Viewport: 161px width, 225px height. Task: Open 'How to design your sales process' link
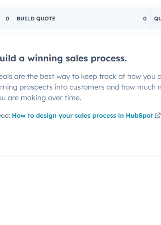[83, 116]
